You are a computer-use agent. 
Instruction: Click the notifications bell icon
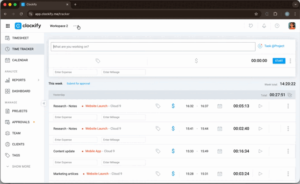click(264, 26)
